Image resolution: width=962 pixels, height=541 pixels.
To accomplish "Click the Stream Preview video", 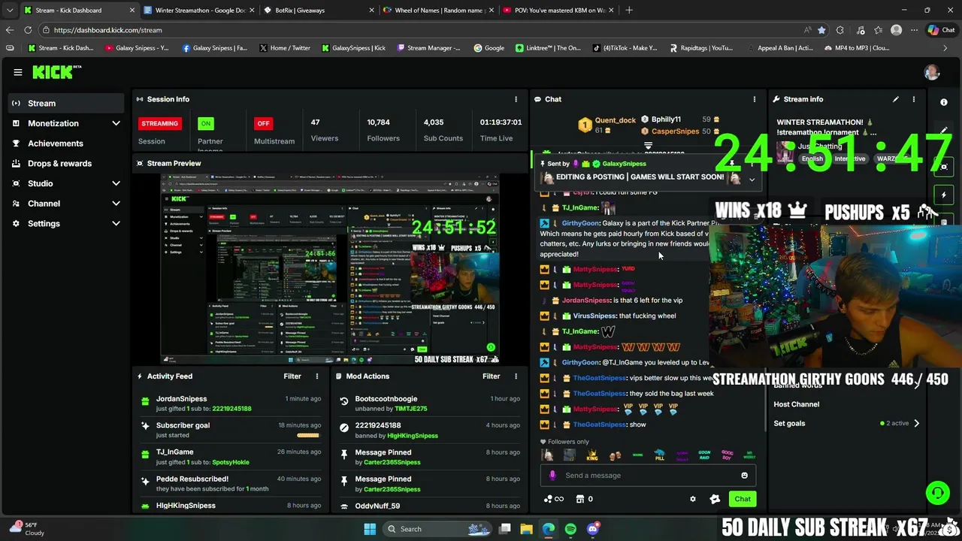I will click(330, 269).
